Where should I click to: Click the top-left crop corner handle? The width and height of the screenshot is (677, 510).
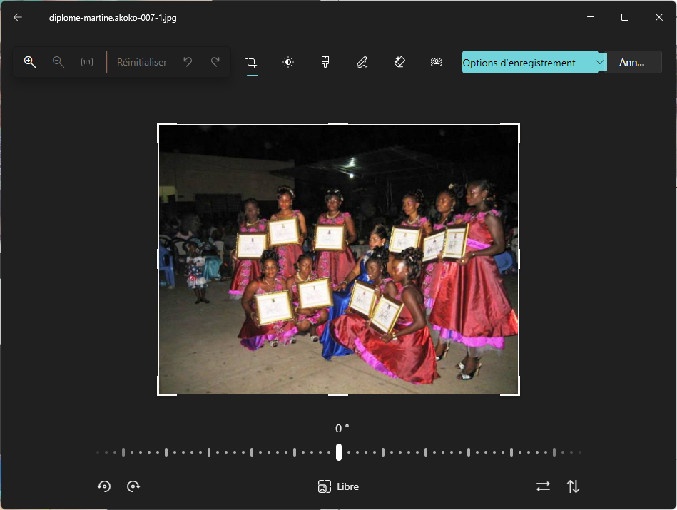[x=159, y=126]
